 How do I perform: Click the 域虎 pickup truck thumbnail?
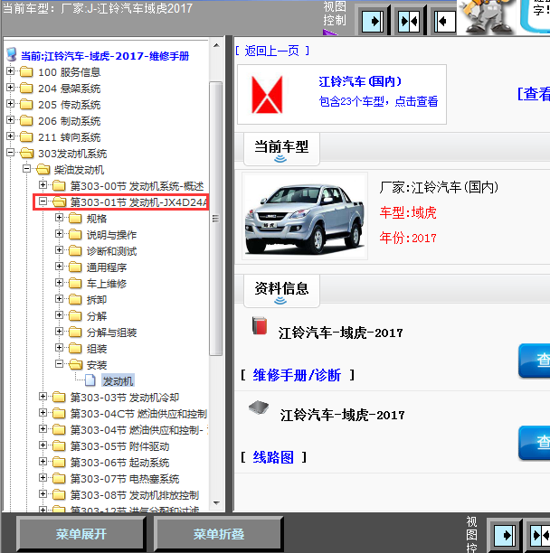[305, 216]
